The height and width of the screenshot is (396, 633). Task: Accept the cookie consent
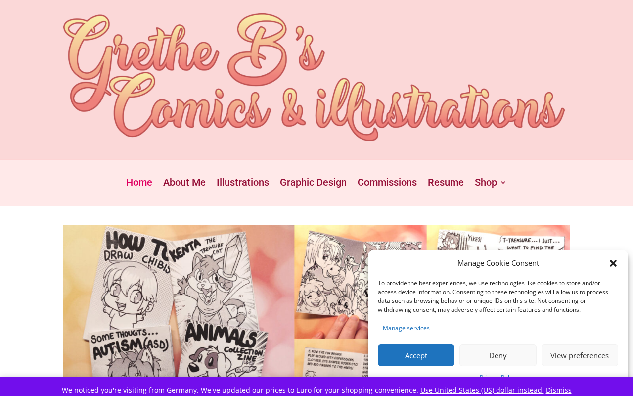[416, 355]
